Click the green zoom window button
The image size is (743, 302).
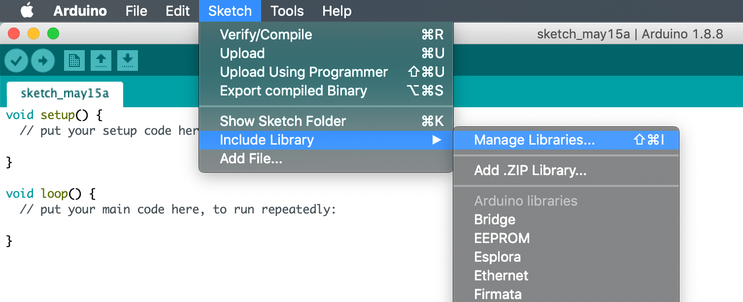pyautogui.click(x=53, y=34)
